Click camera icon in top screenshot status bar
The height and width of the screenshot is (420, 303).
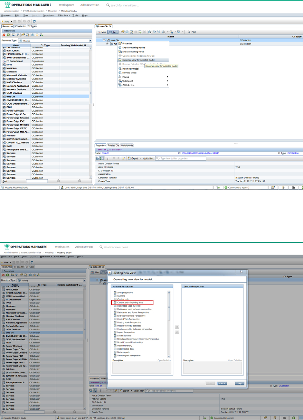pos(293,187)
